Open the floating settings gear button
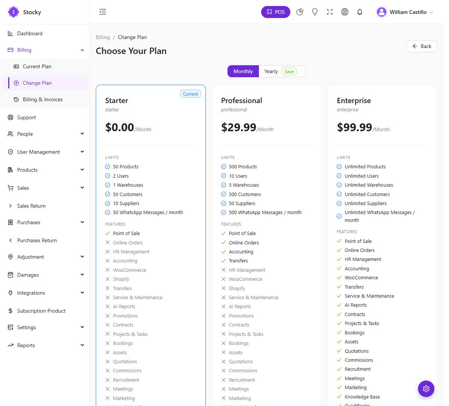The height and width of the screenshot is (406, 449). pos(426,389)
